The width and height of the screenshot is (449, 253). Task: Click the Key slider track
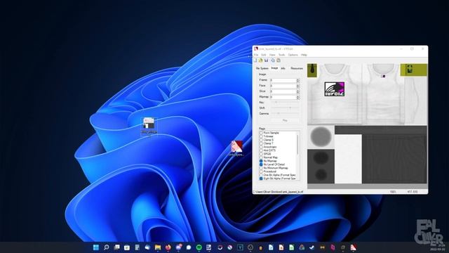pos(286,103)
